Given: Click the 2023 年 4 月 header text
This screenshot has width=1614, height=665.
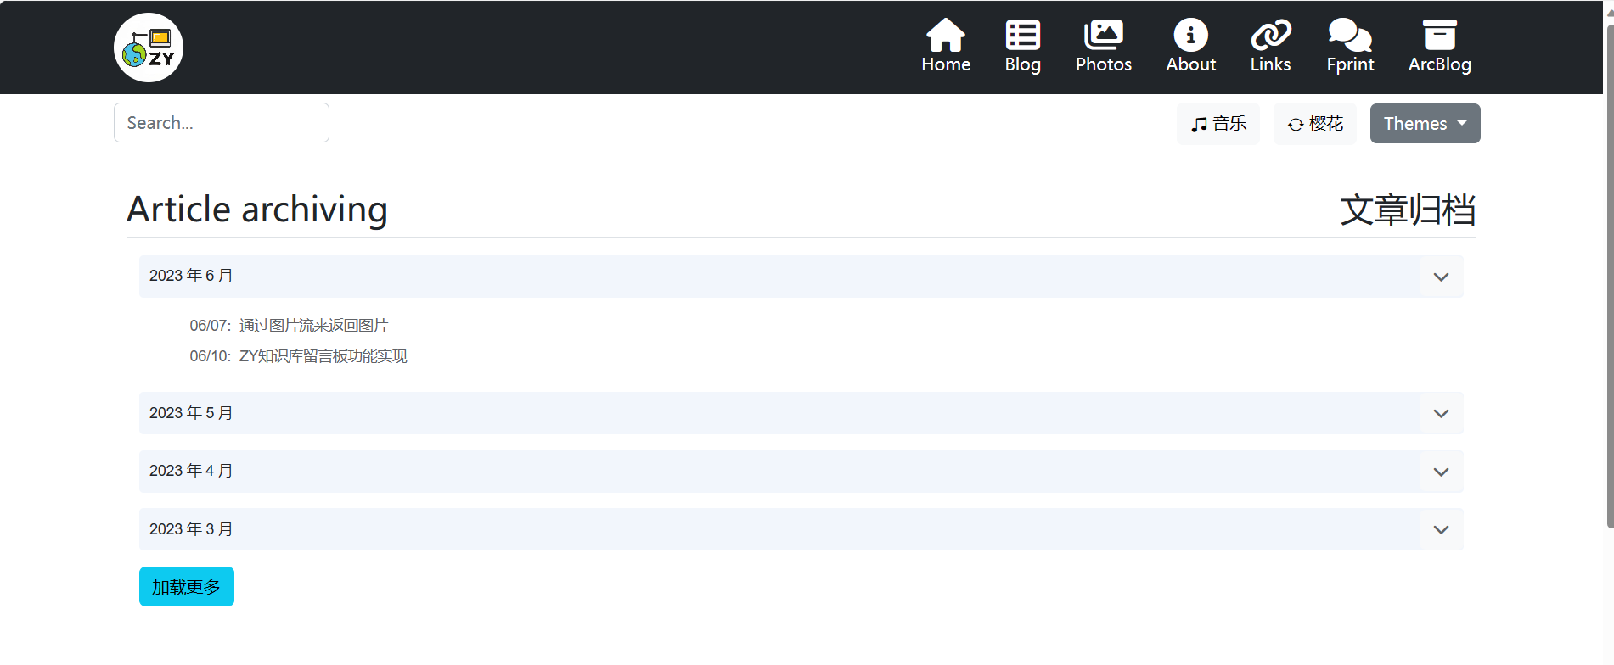Looking at the screenshot, I should (191, 471).
